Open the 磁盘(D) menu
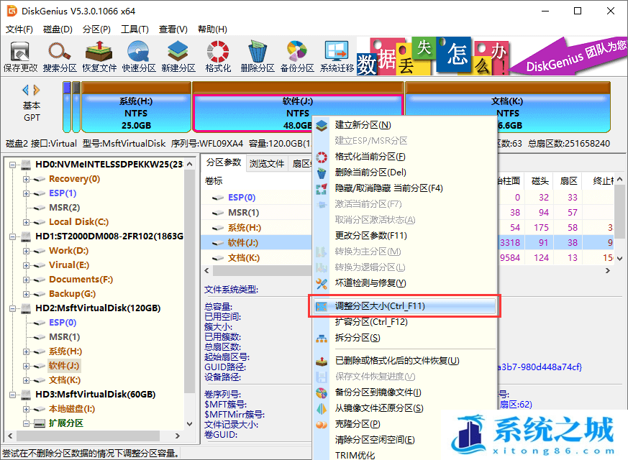This screenshot has width=628, height=460. click(58, 29)
